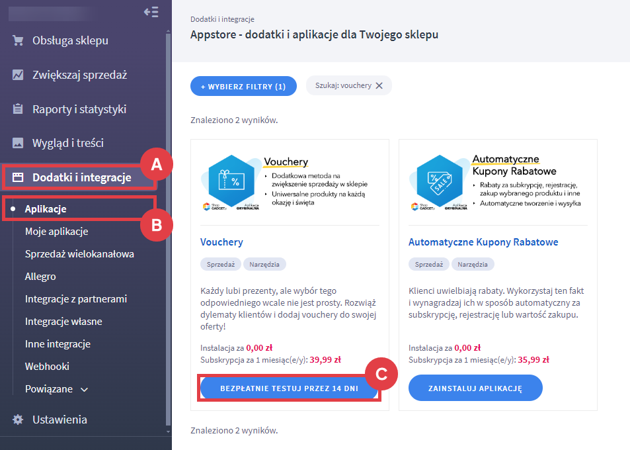Click Bezpłatnie testuj przez 14 dni button
Screen dimensions: 630x450
click(289, 388)
